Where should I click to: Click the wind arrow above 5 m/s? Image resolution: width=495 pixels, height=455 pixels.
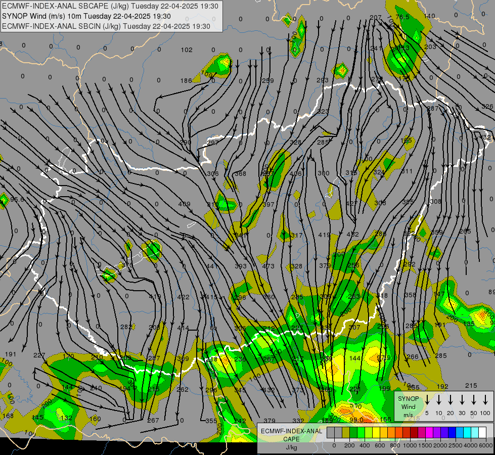pyautogui.click(x=427, y=400)
